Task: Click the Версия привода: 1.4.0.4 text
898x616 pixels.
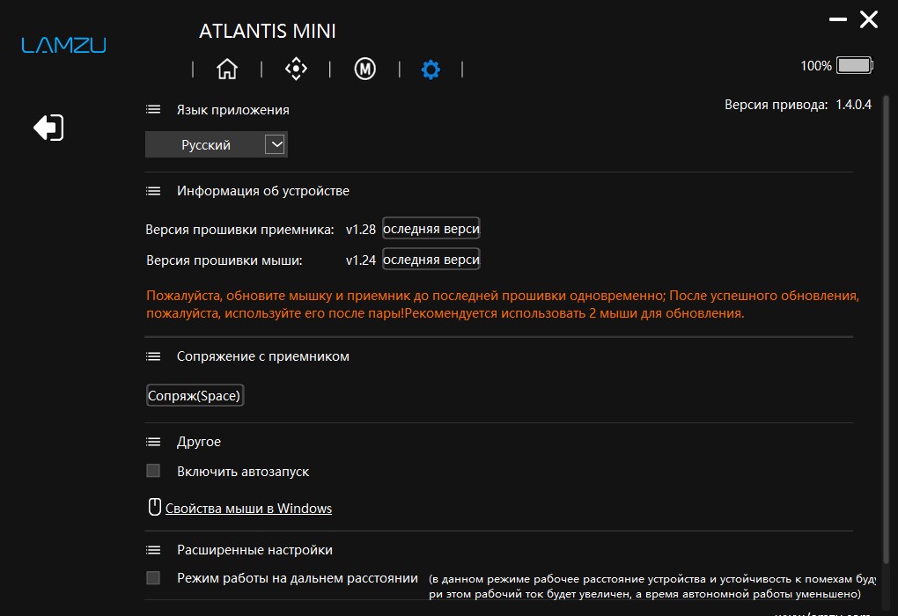Action: 798,105
